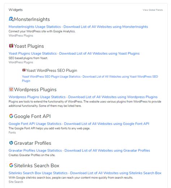Open Yoast Plugins Usage Statistics link
171x188 pixels.
(32, 53)
